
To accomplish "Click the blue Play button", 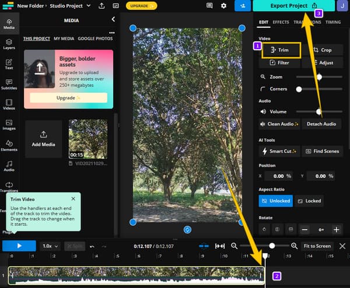I will [x=19, y=246].
